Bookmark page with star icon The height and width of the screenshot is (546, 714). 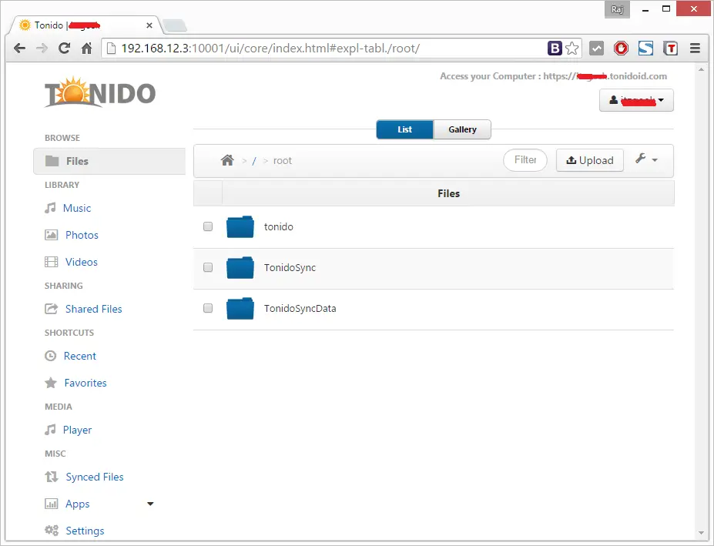click(572, 48)
